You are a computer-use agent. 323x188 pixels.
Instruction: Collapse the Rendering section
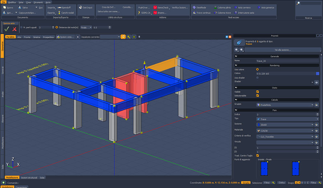click(x=236, y=65)
